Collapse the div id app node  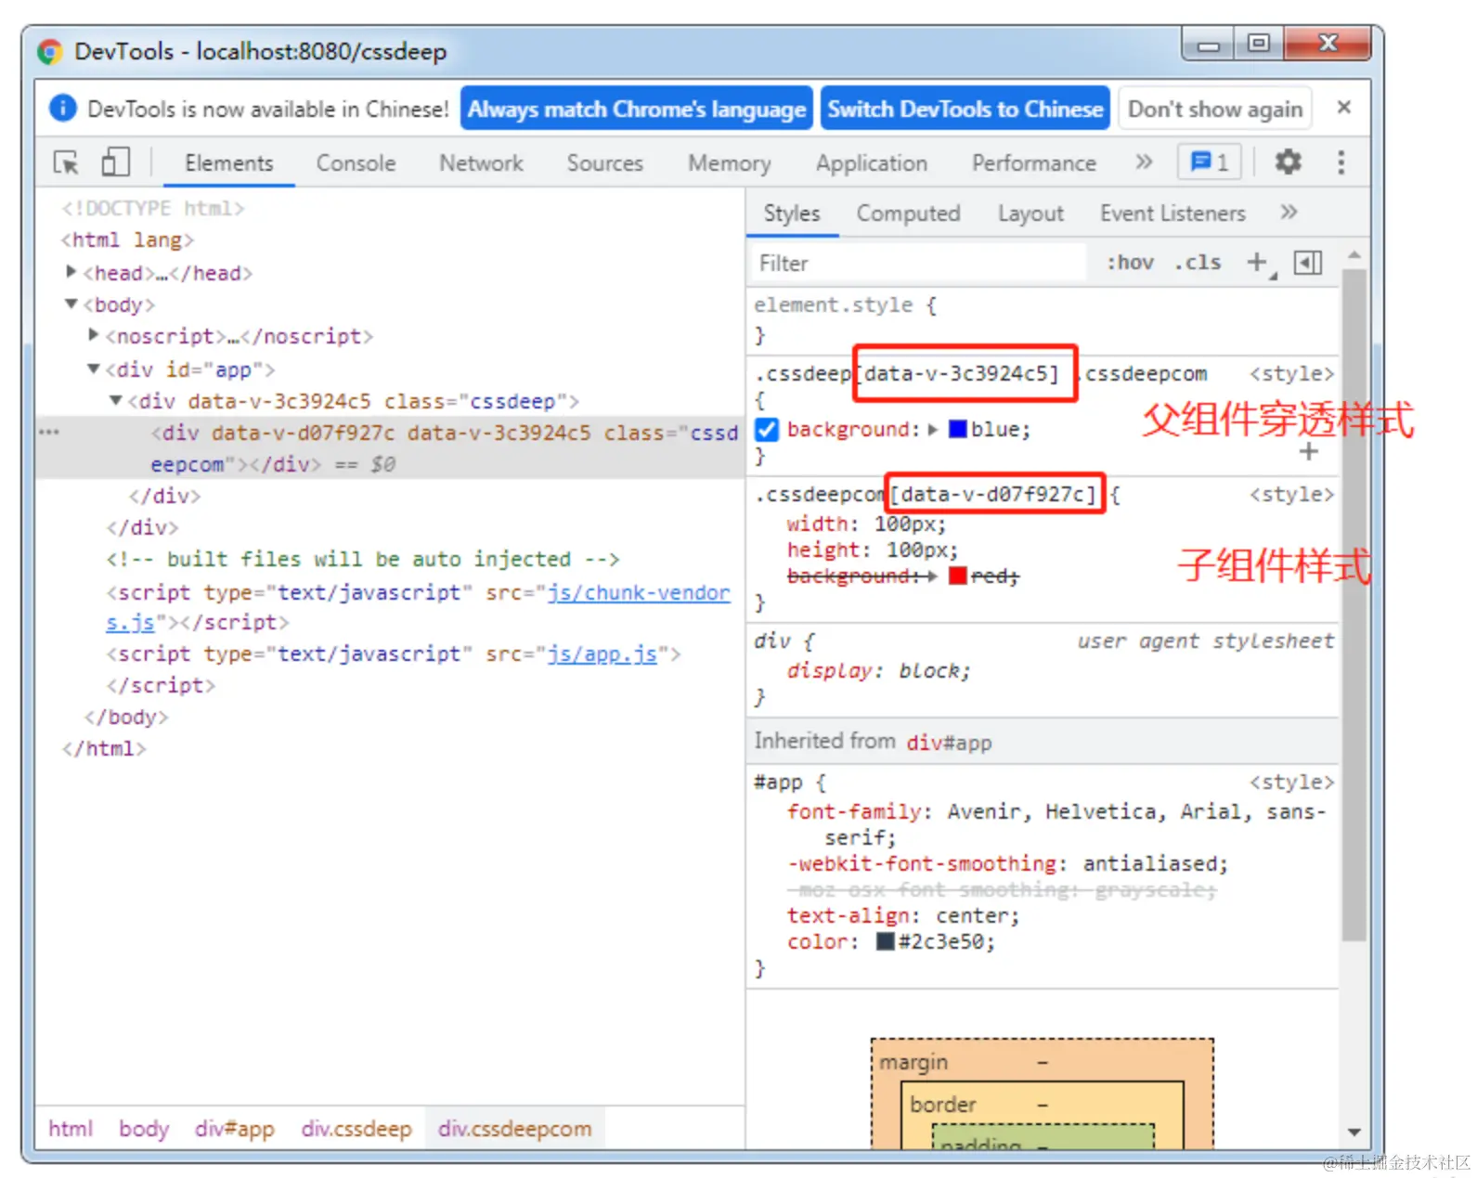pyautogui.click(x=94, y=369)
